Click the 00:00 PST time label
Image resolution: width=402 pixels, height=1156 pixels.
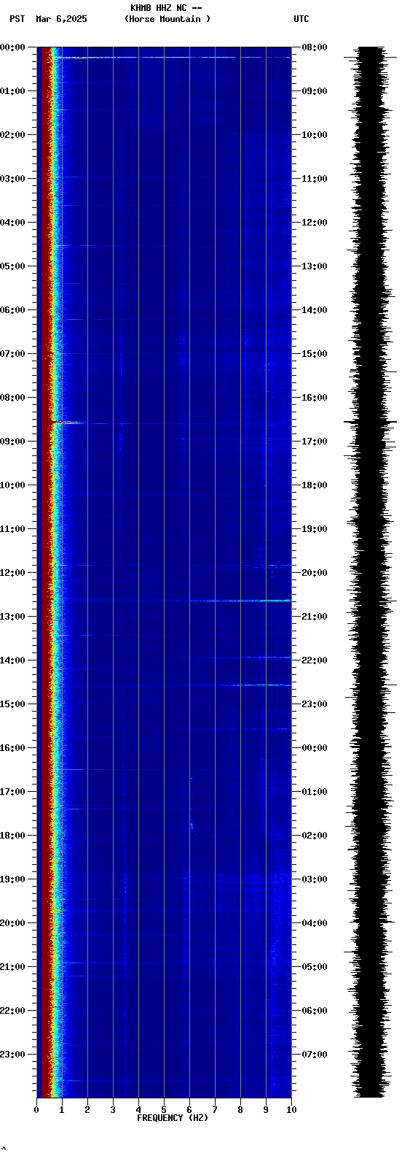[12, 47]
